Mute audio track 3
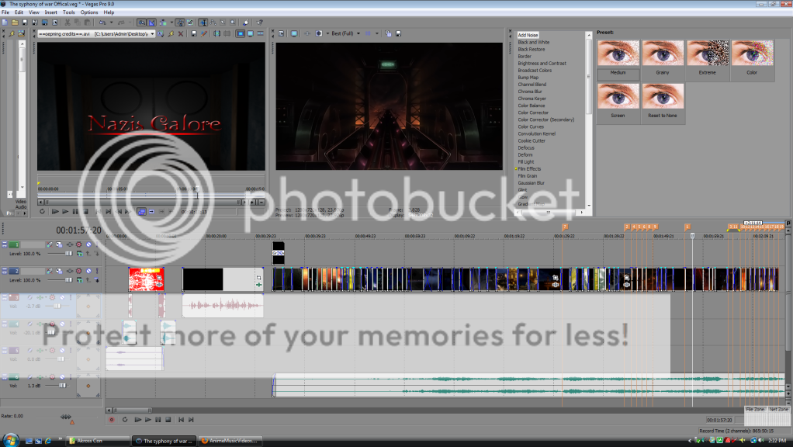 pos(62,297)
